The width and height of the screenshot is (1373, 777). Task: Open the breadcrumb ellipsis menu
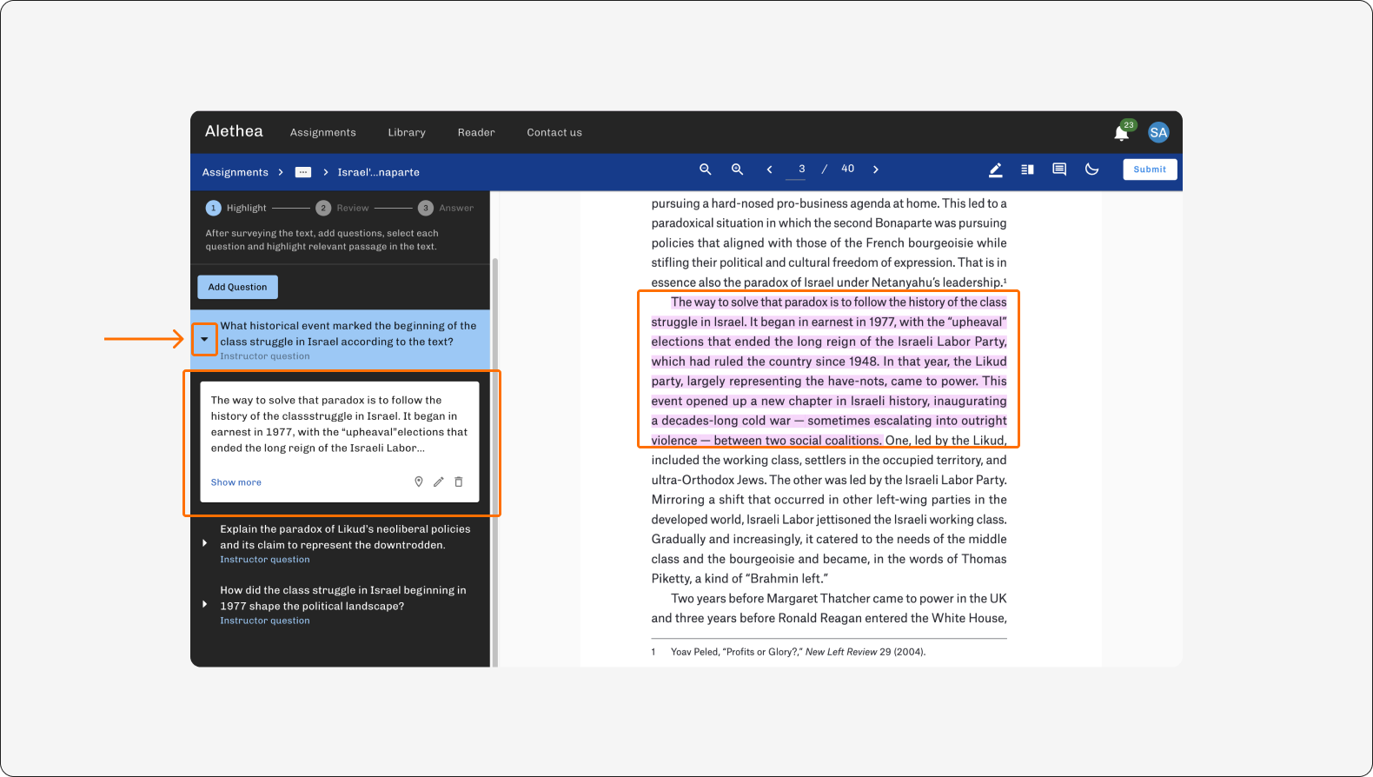point(303,172)
